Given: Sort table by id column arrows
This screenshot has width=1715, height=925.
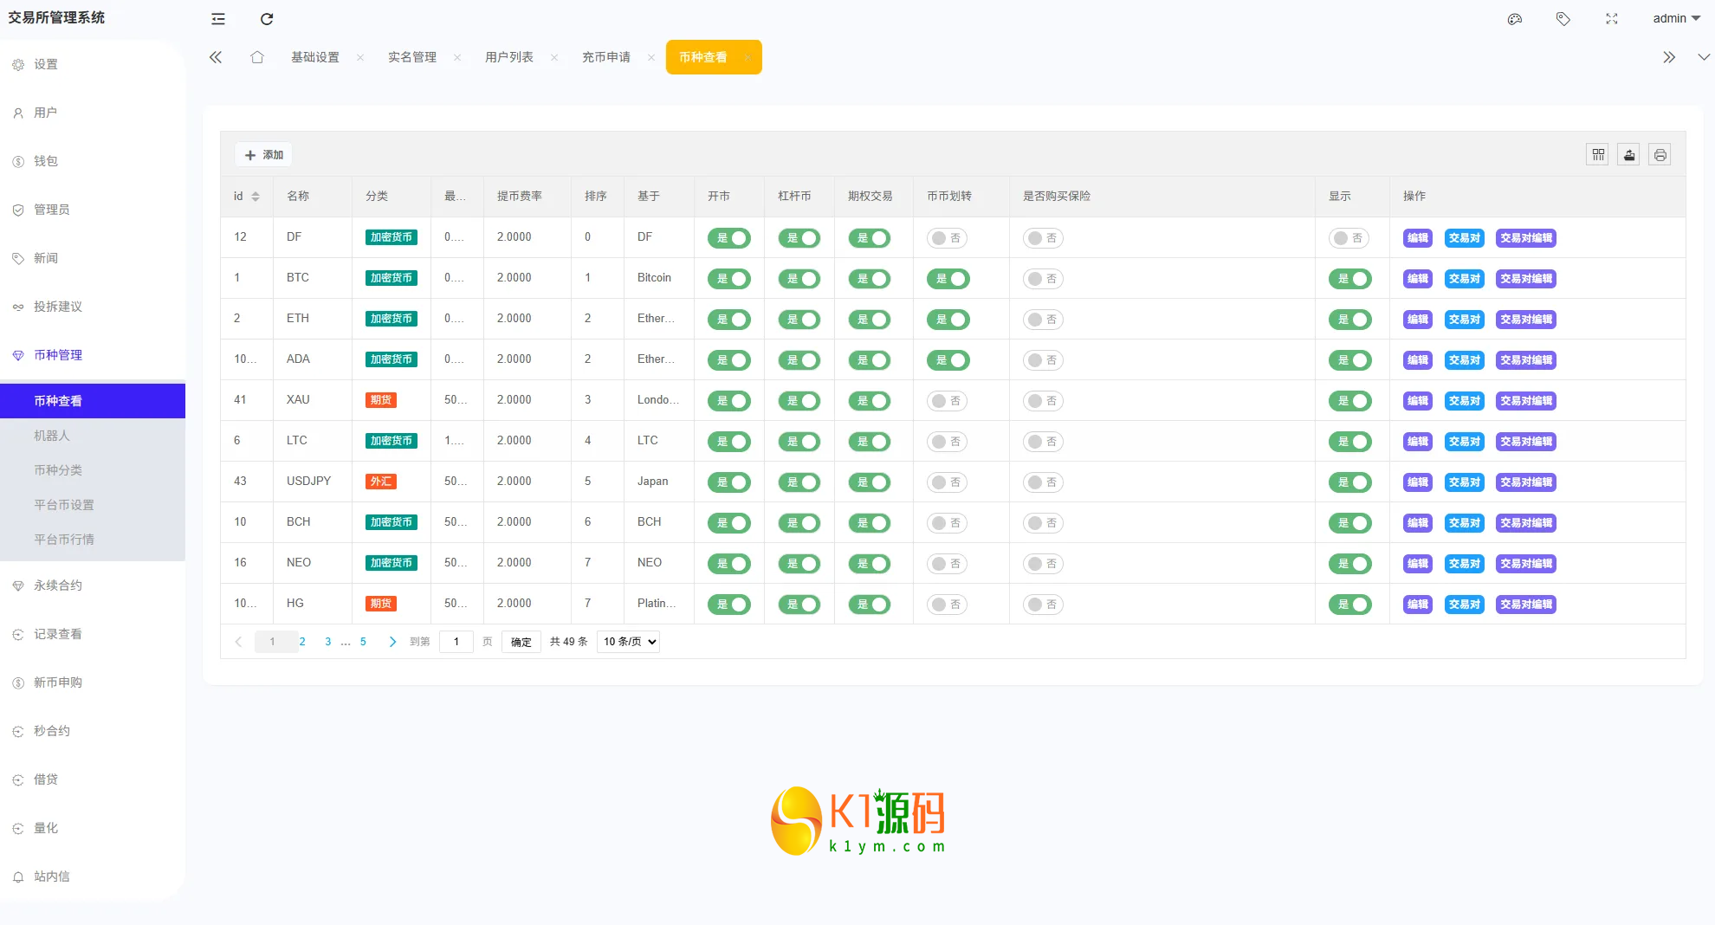Looking at the screenshot, I should [256, 197].
